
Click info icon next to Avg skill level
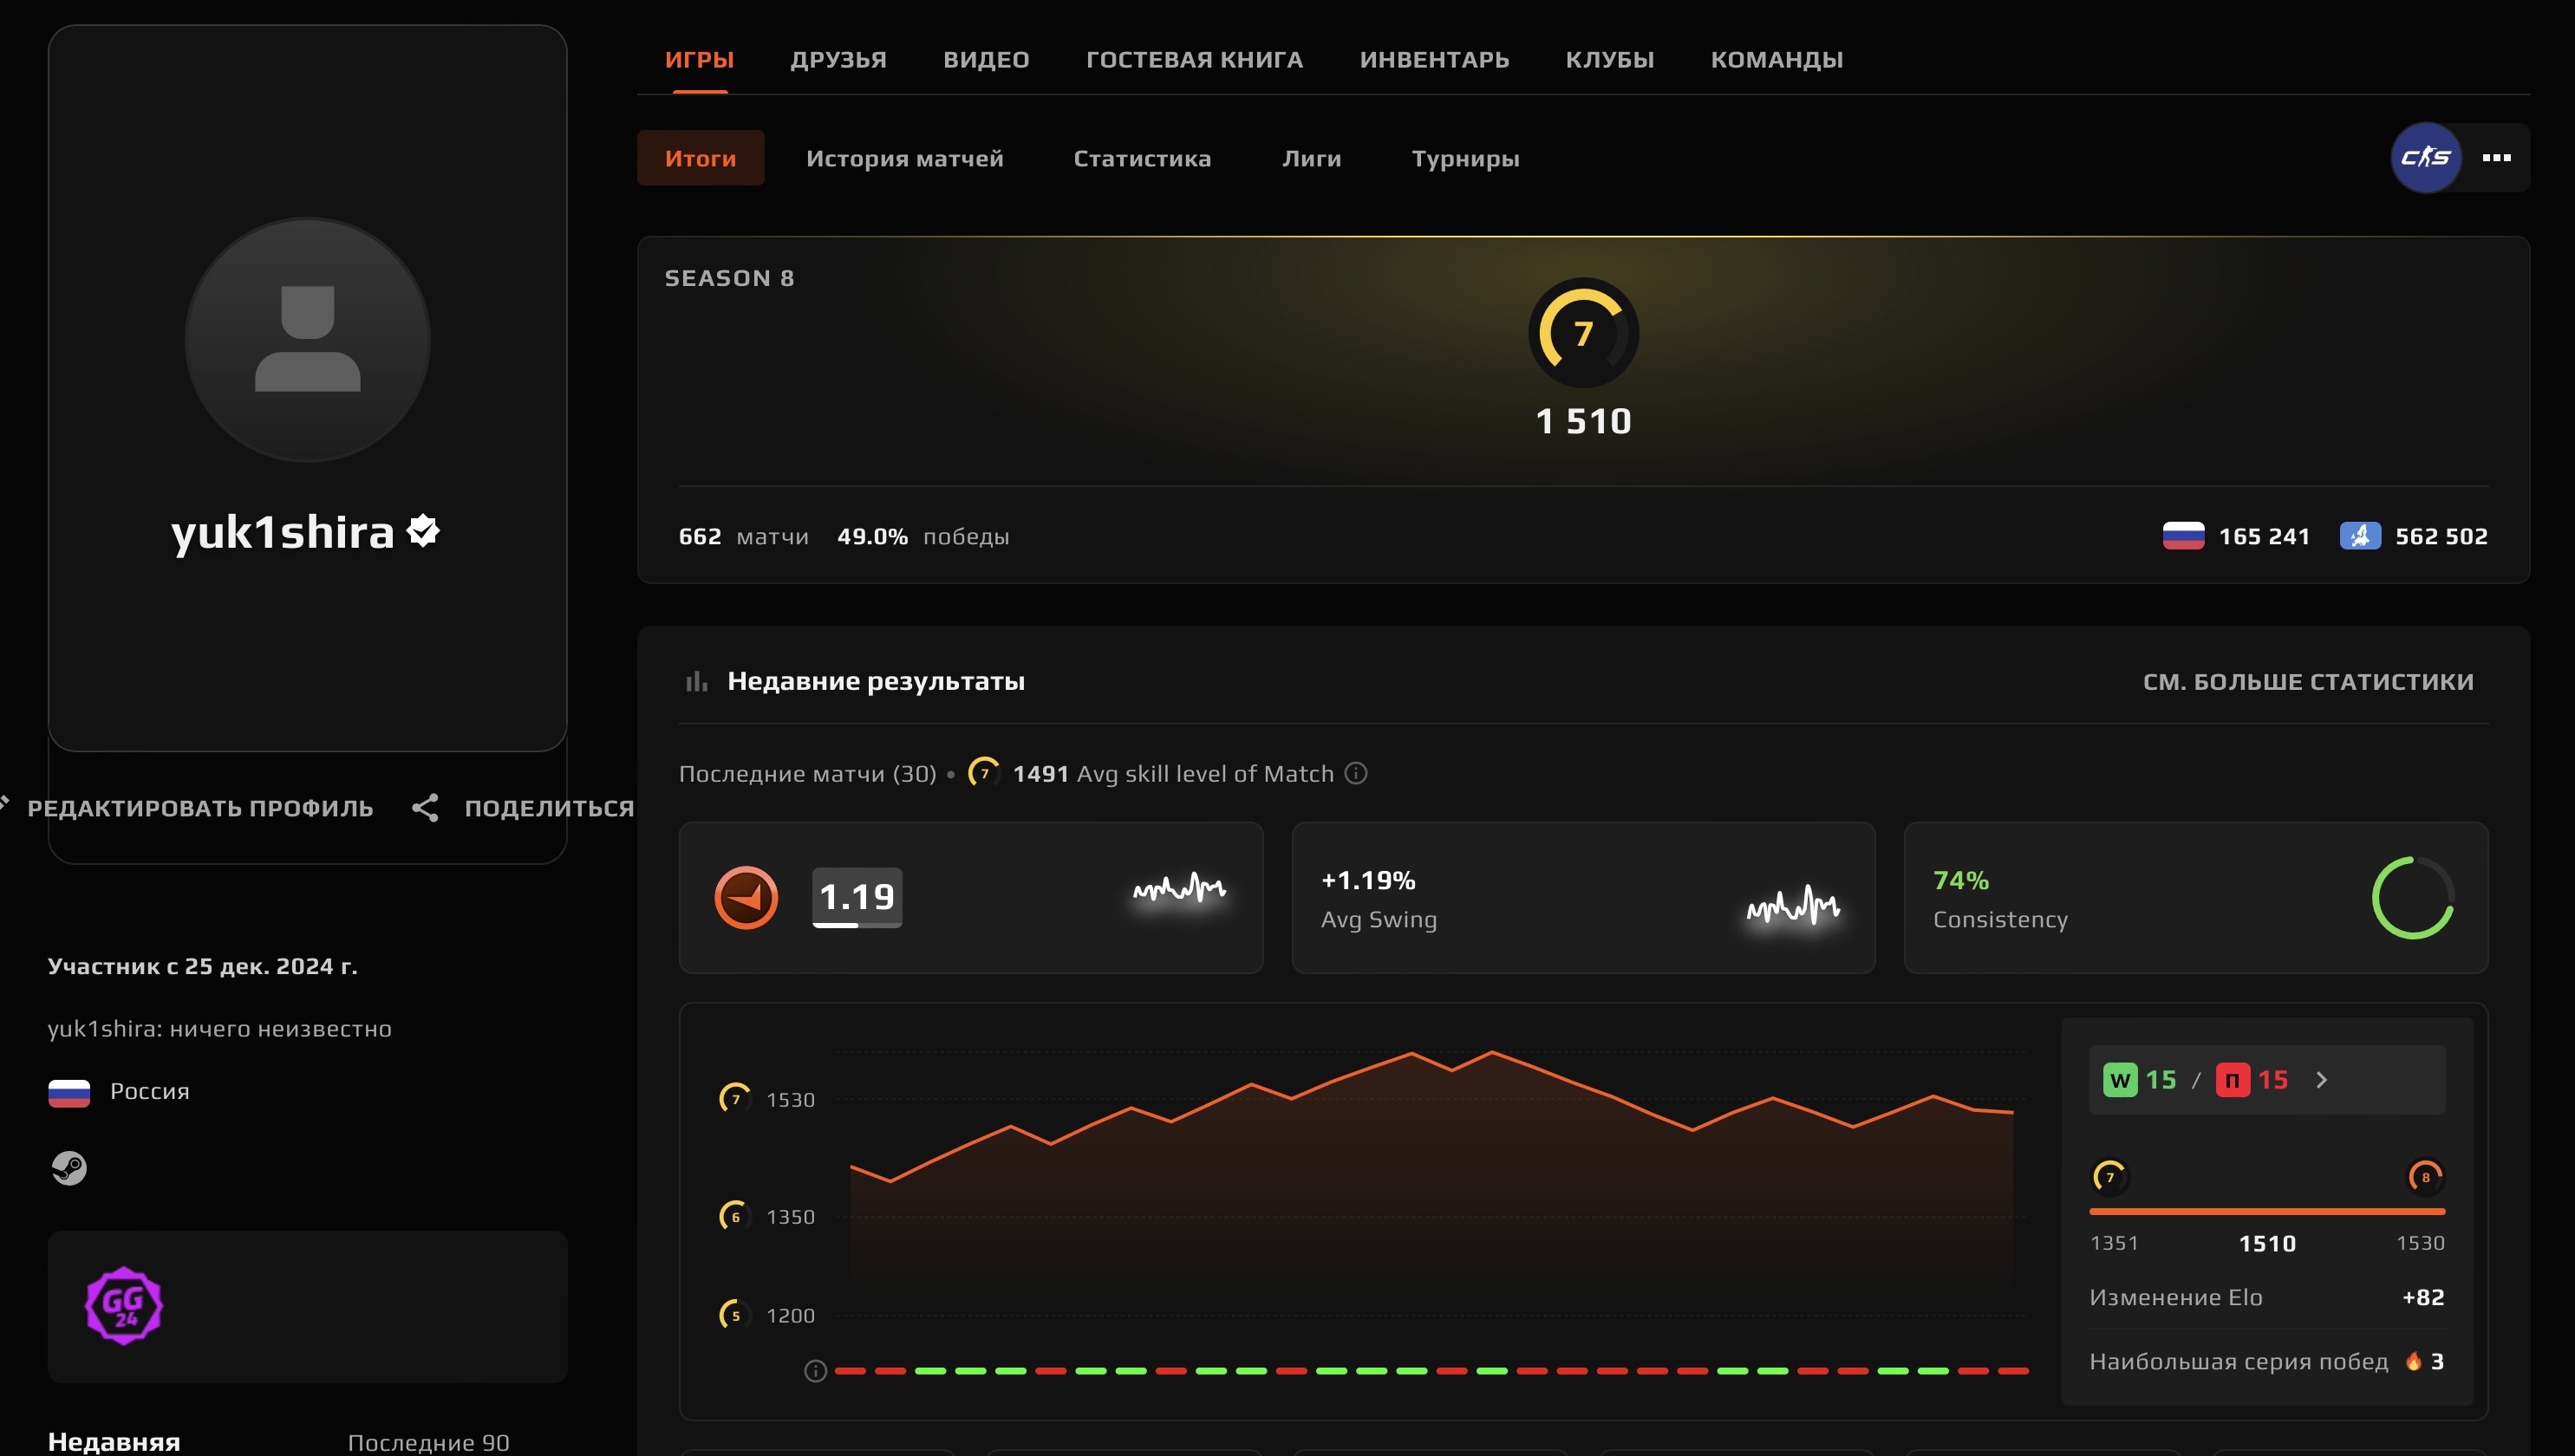[1355, 773]
